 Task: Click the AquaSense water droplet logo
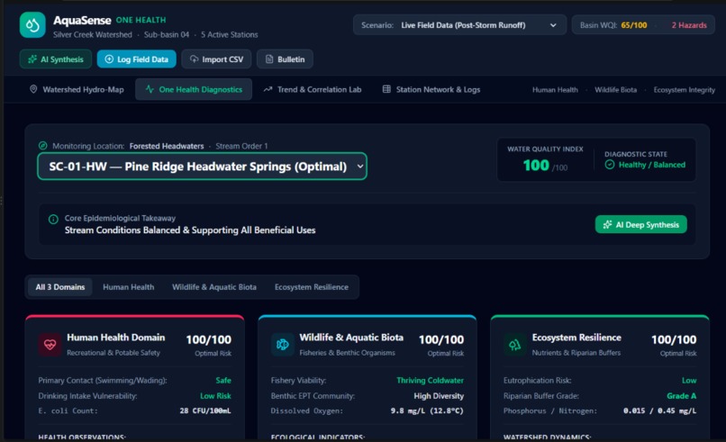[x=32, y=25]
